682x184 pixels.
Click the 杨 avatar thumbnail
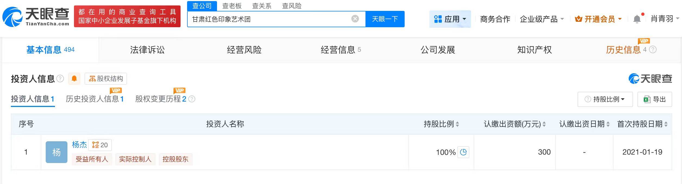point(56,152)
